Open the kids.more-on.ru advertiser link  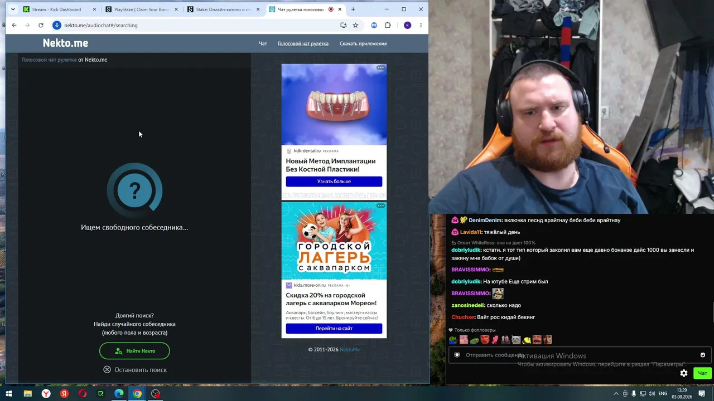tap(310, 285)
